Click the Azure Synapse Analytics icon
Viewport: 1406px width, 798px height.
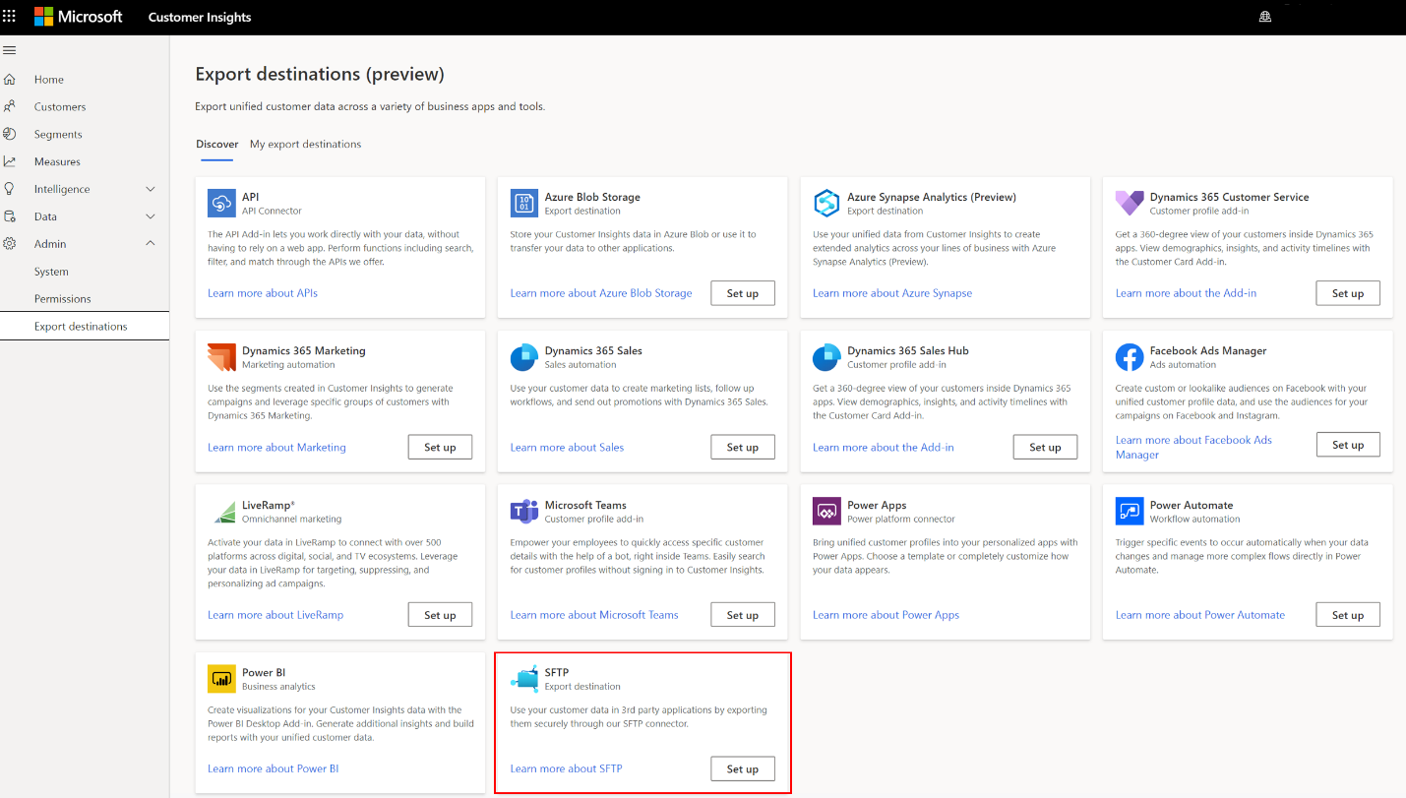point(826,203)
